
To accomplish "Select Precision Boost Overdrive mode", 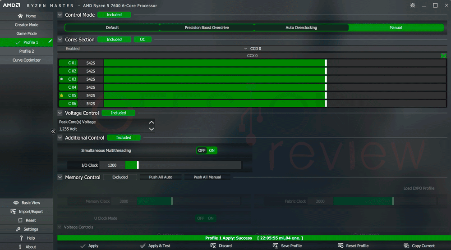I will point(207,27).
